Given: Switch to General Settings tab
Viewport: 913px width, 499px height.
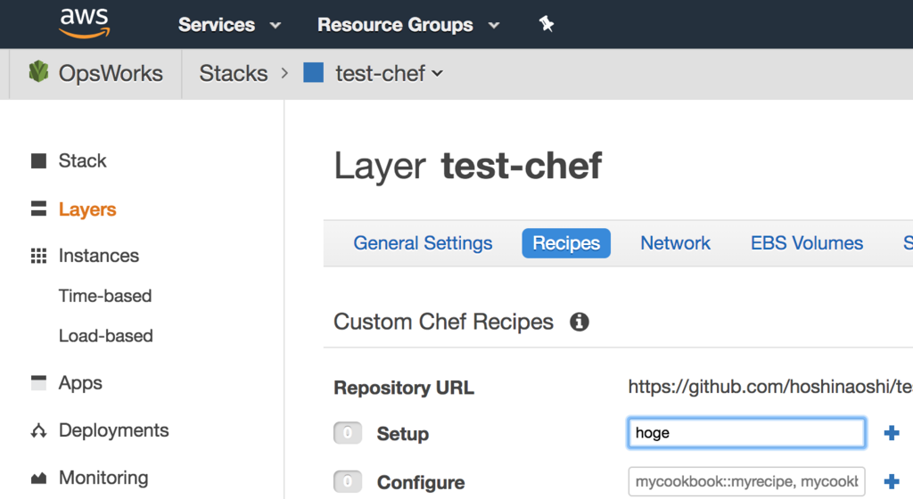Looking at the screenshot, I should pyautogui.click(x=423, y=243).
